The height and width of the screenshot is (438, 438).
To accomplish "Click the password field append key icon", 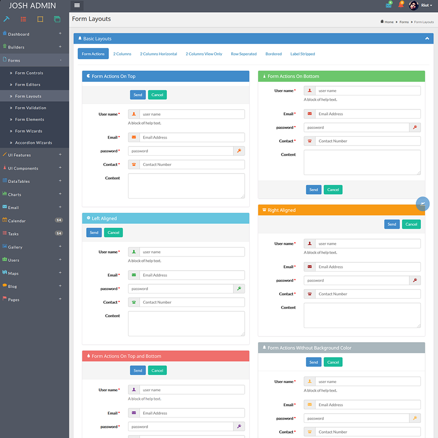I will (x=239, y=151).
